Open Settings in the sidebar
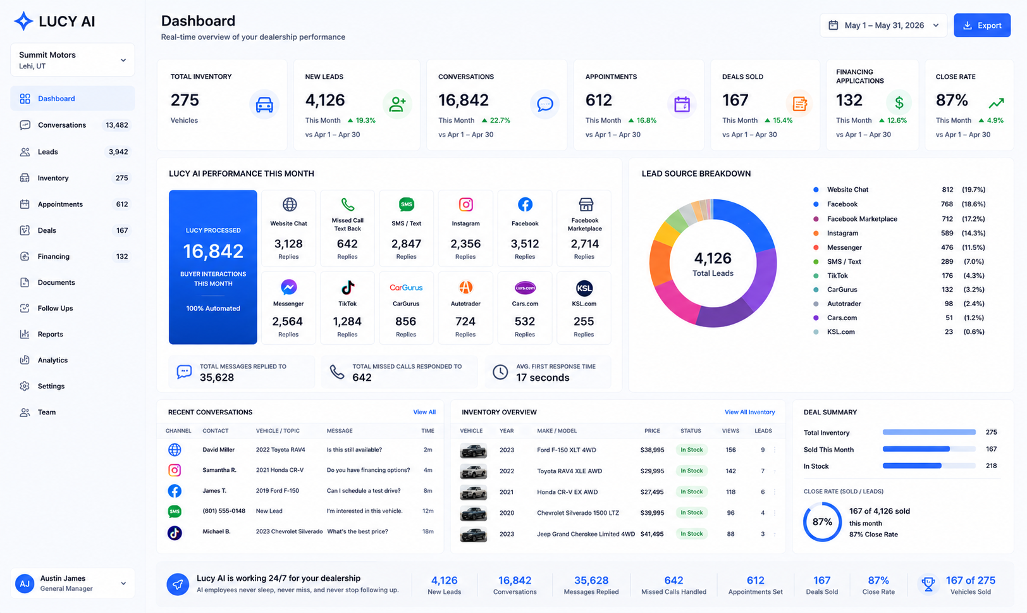Screen dimensions: 1027x613 pyautogui.click(x=73, y=386)
